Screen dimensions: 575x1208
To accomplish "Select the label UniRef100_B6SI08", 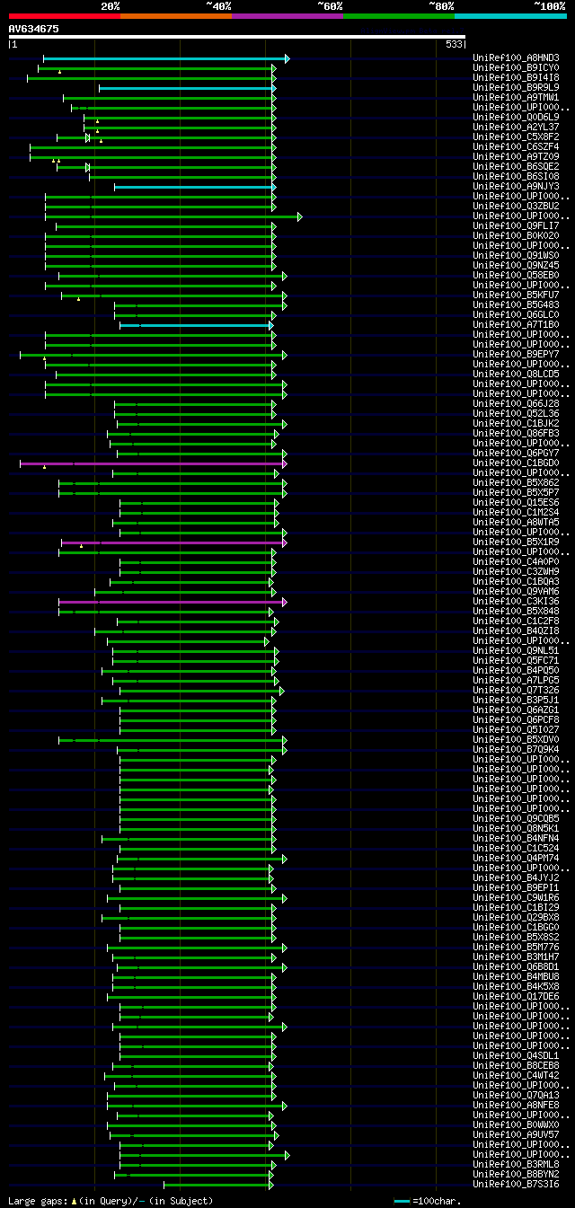I will [x=516, y=177].
